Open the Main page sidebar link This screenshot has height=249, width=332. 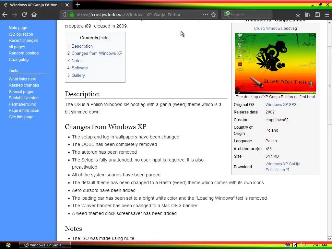(18, 28)
